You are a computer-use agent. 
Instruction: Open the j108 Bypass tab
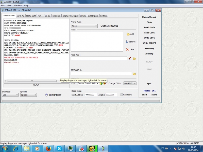(93, 16)
